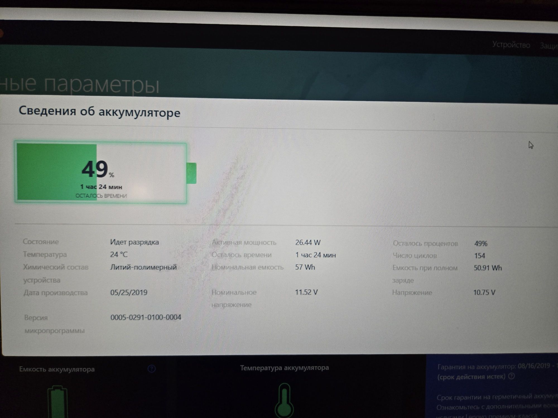The image size is (558, 418).
Task: Select the firmware version 0005-0291-0100-0004
Action: click(146, 317)
